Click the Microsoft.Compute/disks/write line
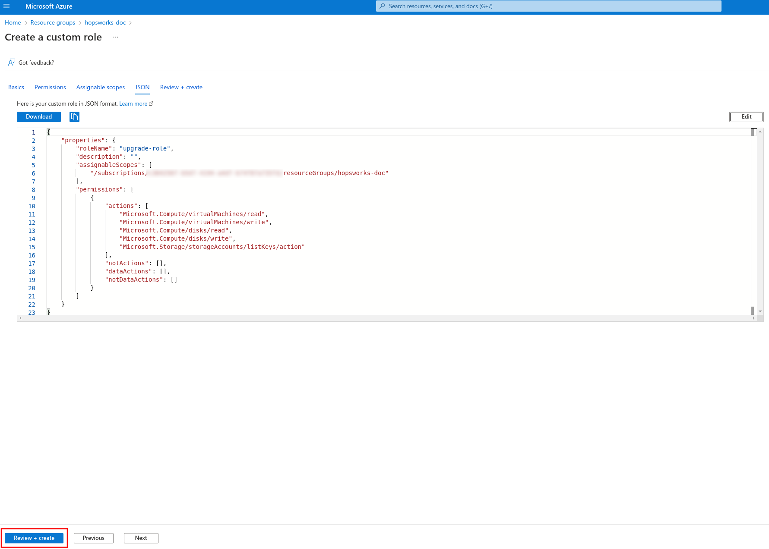769x549 pixels. pos(177,239)
